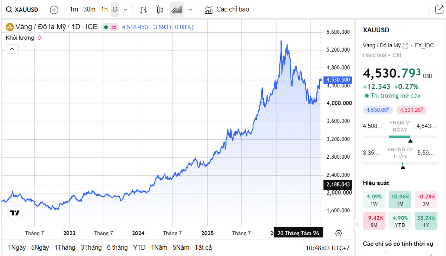This screenshot has height=256, width=446.
Task: Click the blue bid price 4,530.86
Action: (x=378, y=110)
